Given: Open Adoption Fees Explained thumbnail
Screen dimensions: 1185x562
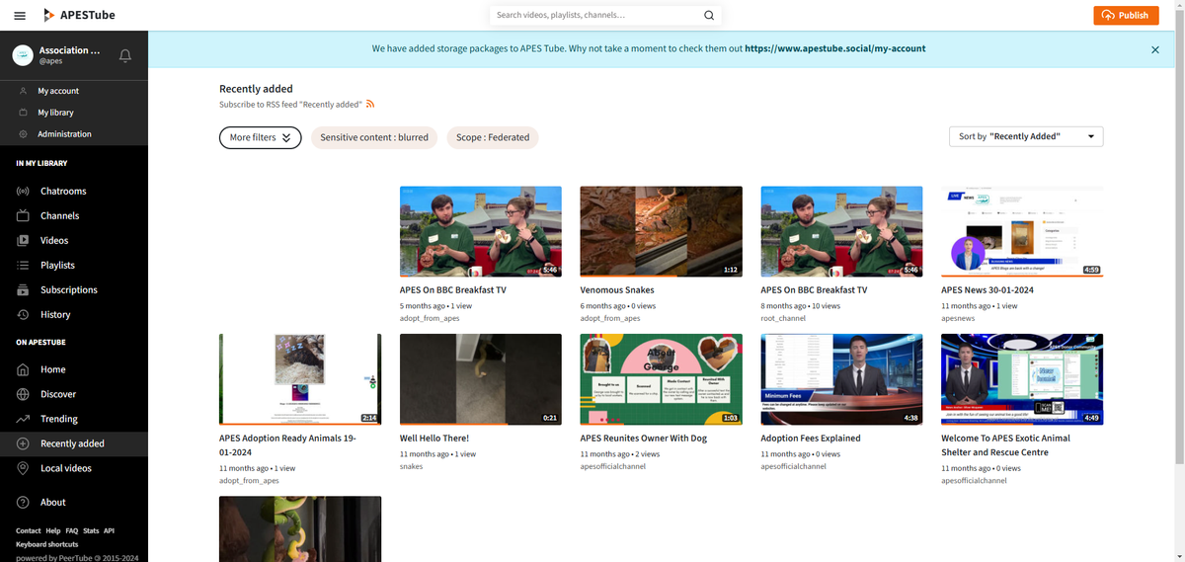Looking at the screenshot, I should click(841, 379).
